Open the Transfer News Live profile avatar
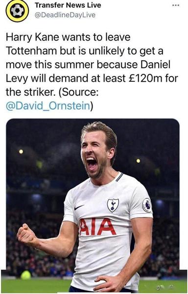This screenshot has height=294, width=188. point(17,11)
